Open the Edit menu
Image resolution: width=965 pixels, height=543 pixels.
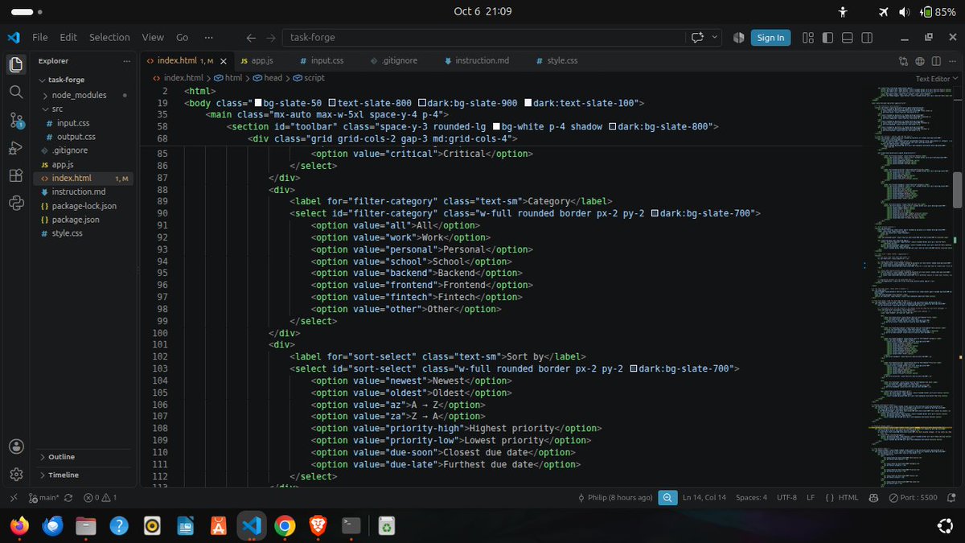[x=68, y=37]
